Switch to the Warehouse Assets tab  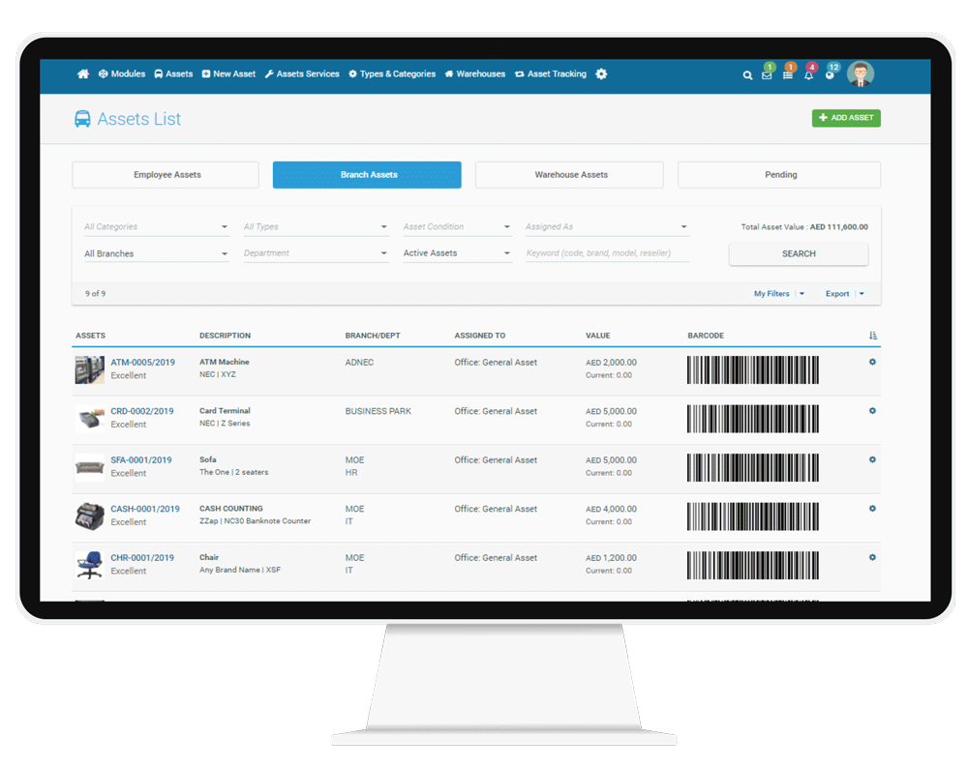coord(570,175)
